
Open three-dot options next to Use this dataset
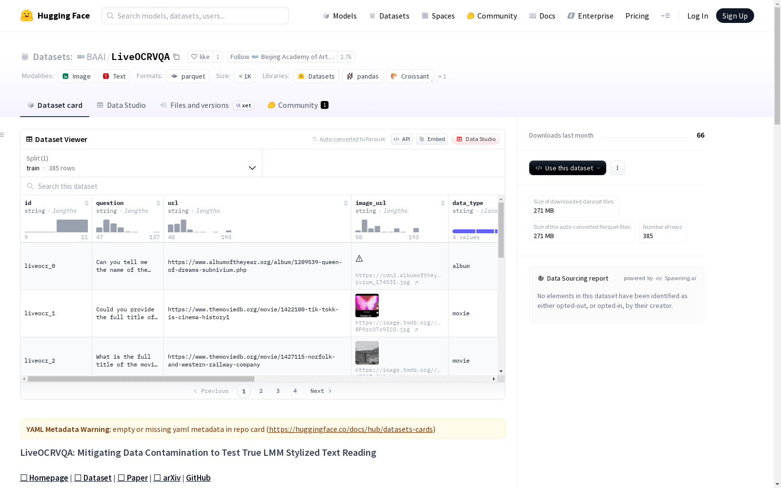click(617, 168)
